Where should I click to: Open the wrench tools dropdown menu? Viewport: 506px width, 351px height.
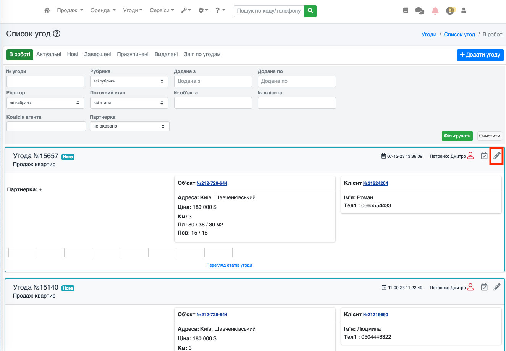(x=186, y=11)
